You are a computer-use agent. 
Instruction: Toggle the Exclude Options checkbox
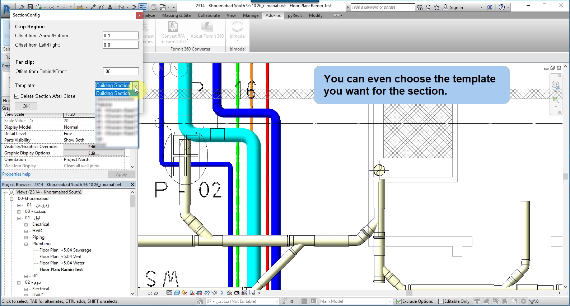(399, 301)
